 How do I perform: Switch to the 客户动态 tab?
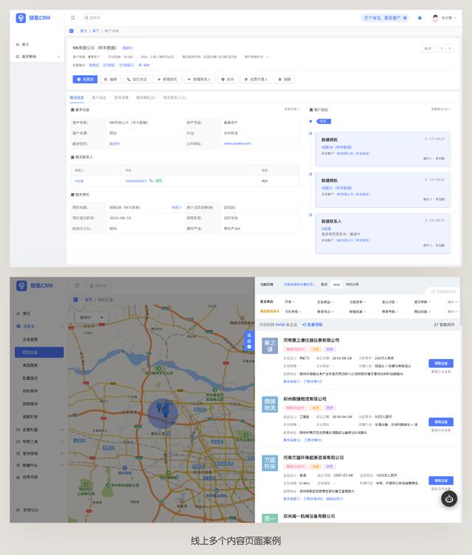pos(99,97)
